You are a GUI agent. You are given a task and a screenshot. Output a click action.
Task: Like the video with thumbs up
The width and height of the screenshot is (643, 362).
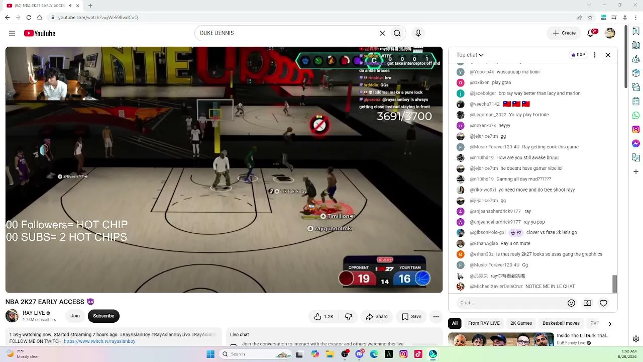pos(324,316)
